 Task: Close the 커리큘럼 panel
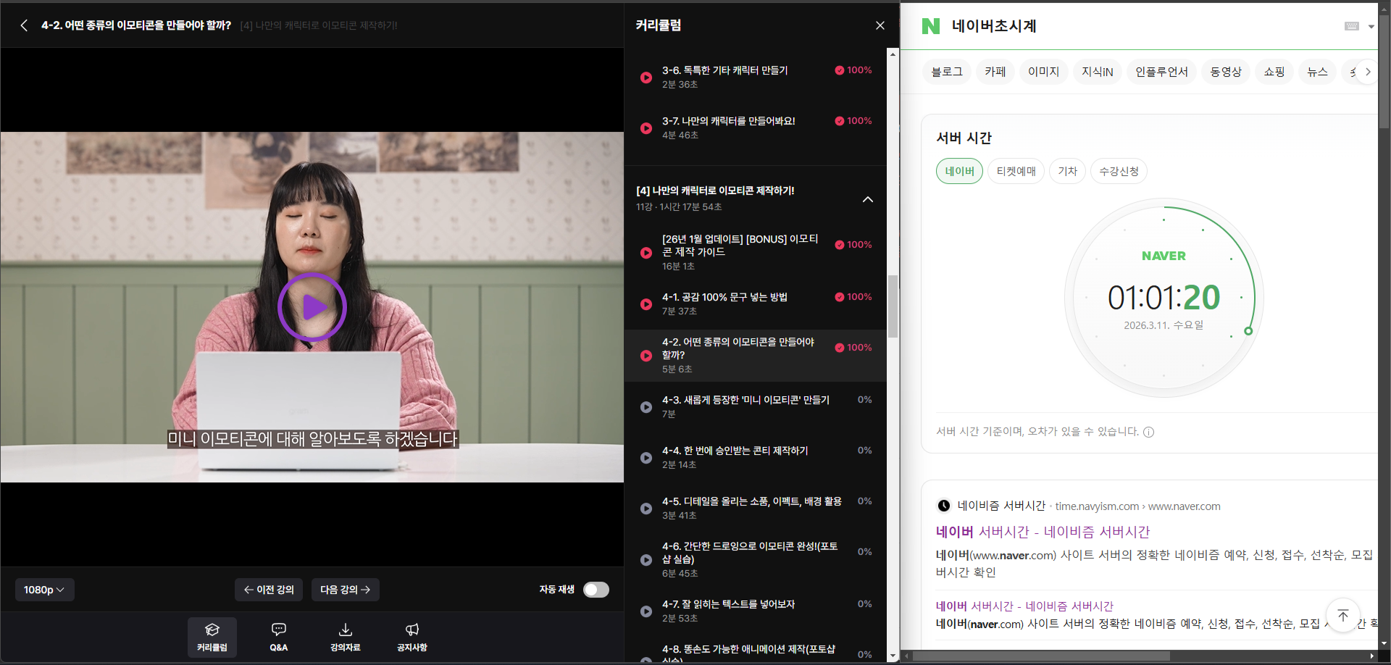pos(880,25)
